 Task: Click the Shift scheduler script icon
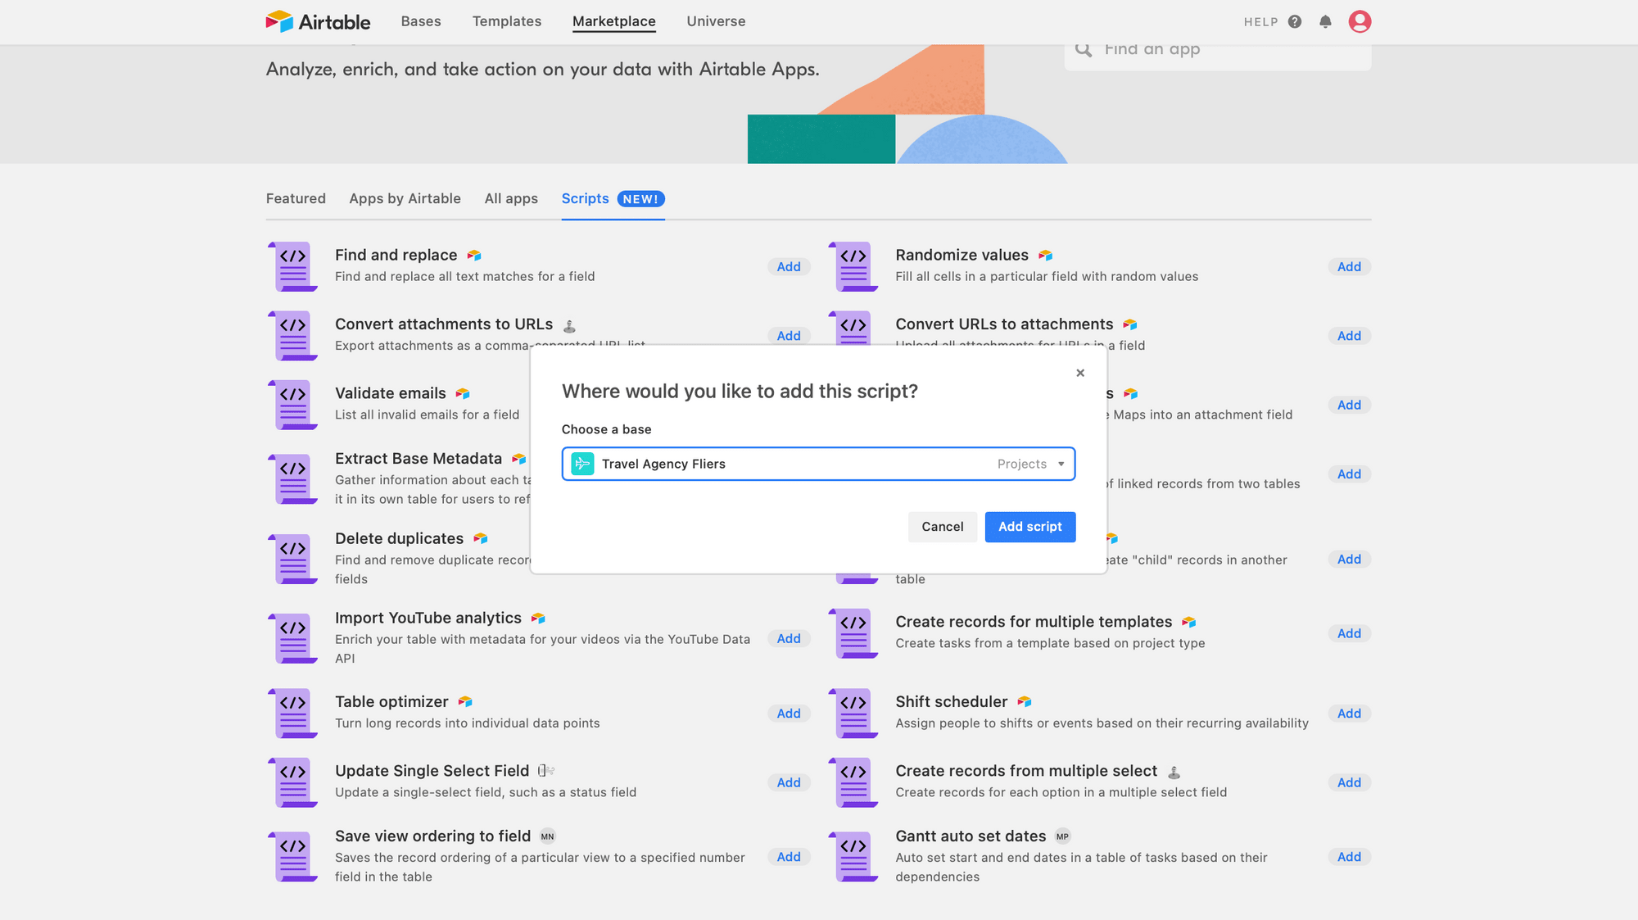853,713
